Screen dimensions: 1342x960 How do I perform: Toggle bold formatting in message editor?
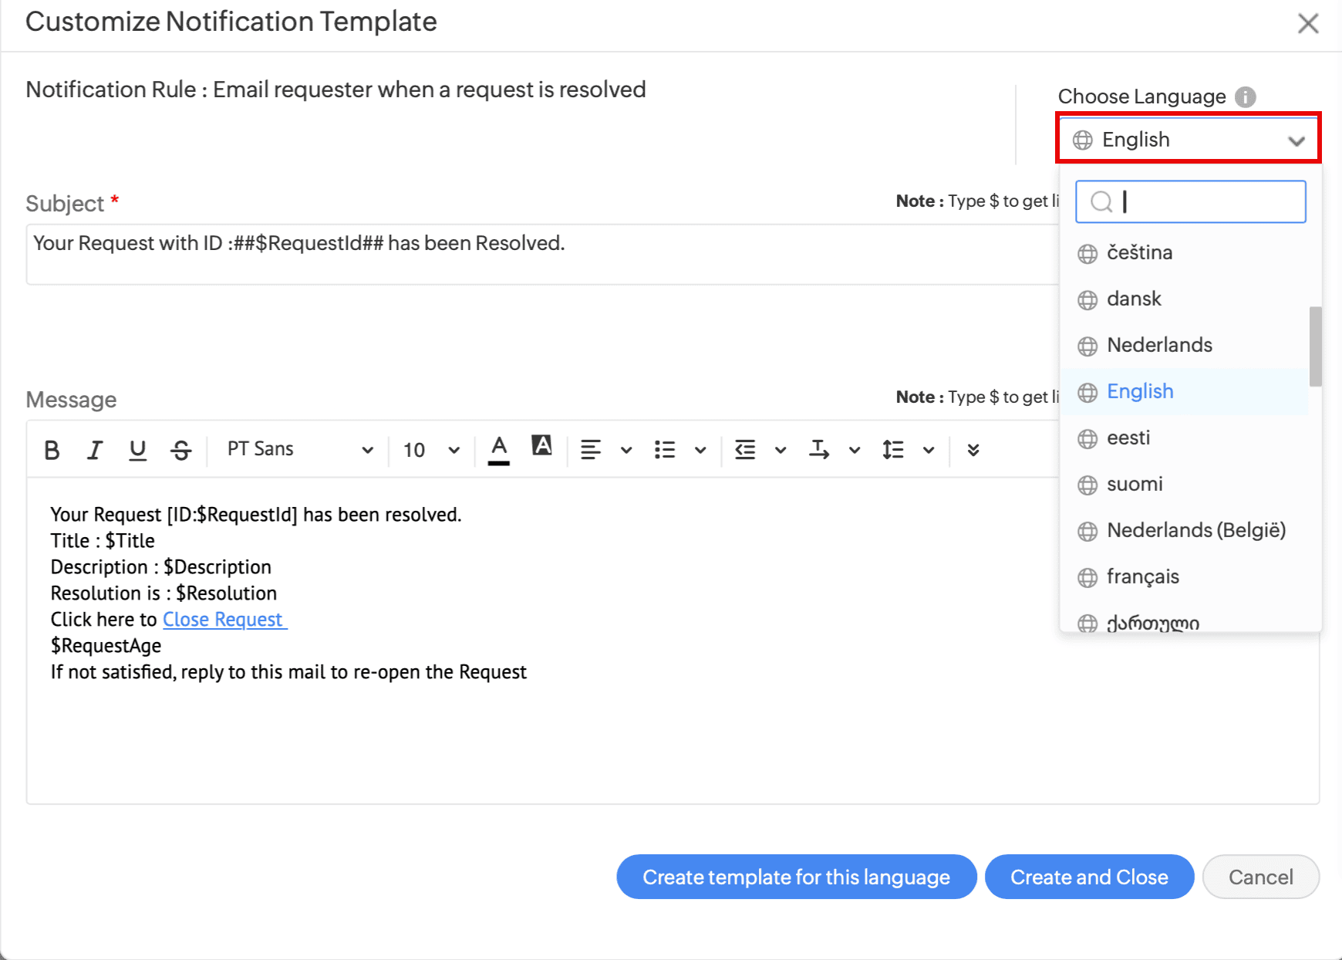[x=52, y=450]
